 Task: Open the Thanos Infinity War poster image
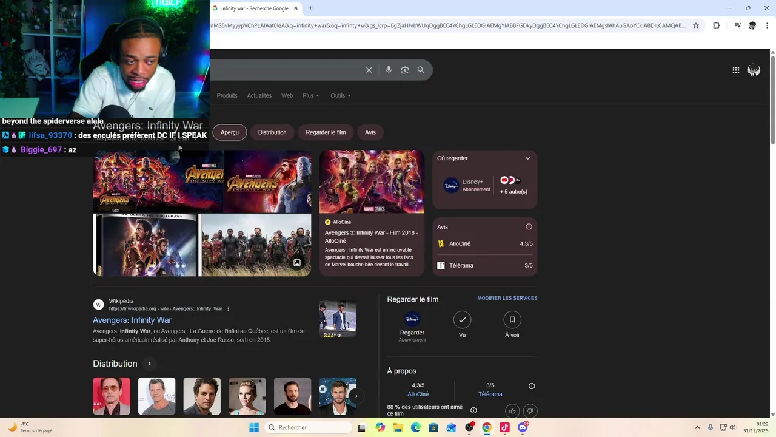(x=267, y=181)
